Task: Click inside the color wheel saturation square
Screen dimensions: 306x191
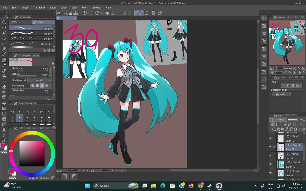Action: [32, 154]
